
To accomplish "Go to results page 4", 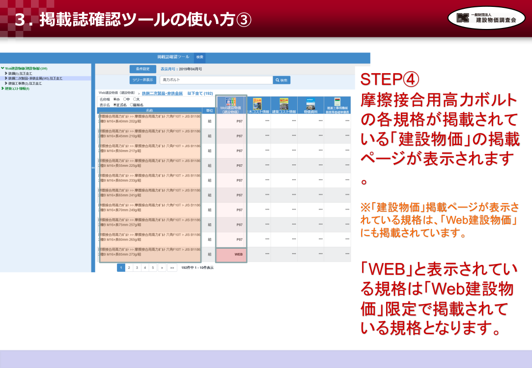I will 145,268.
